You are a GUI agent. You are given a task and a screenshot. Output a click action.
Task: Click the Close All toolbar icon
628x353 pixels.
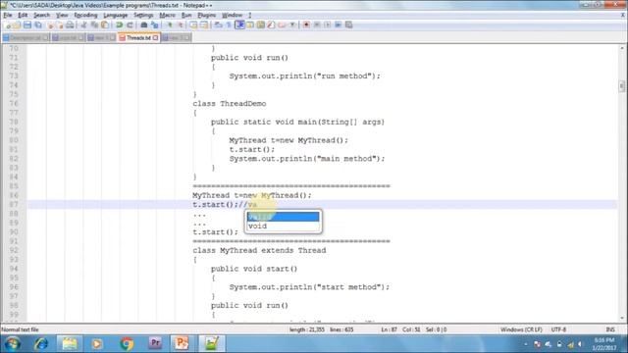click(60, 25)
